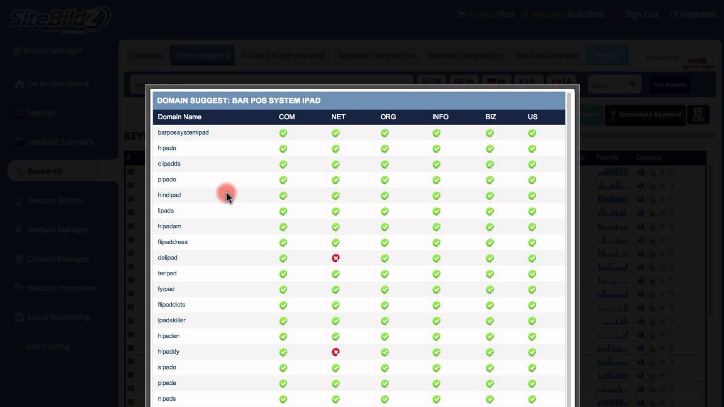
Task: Open the Keyword Competition tab
Action: coord(376,55)
